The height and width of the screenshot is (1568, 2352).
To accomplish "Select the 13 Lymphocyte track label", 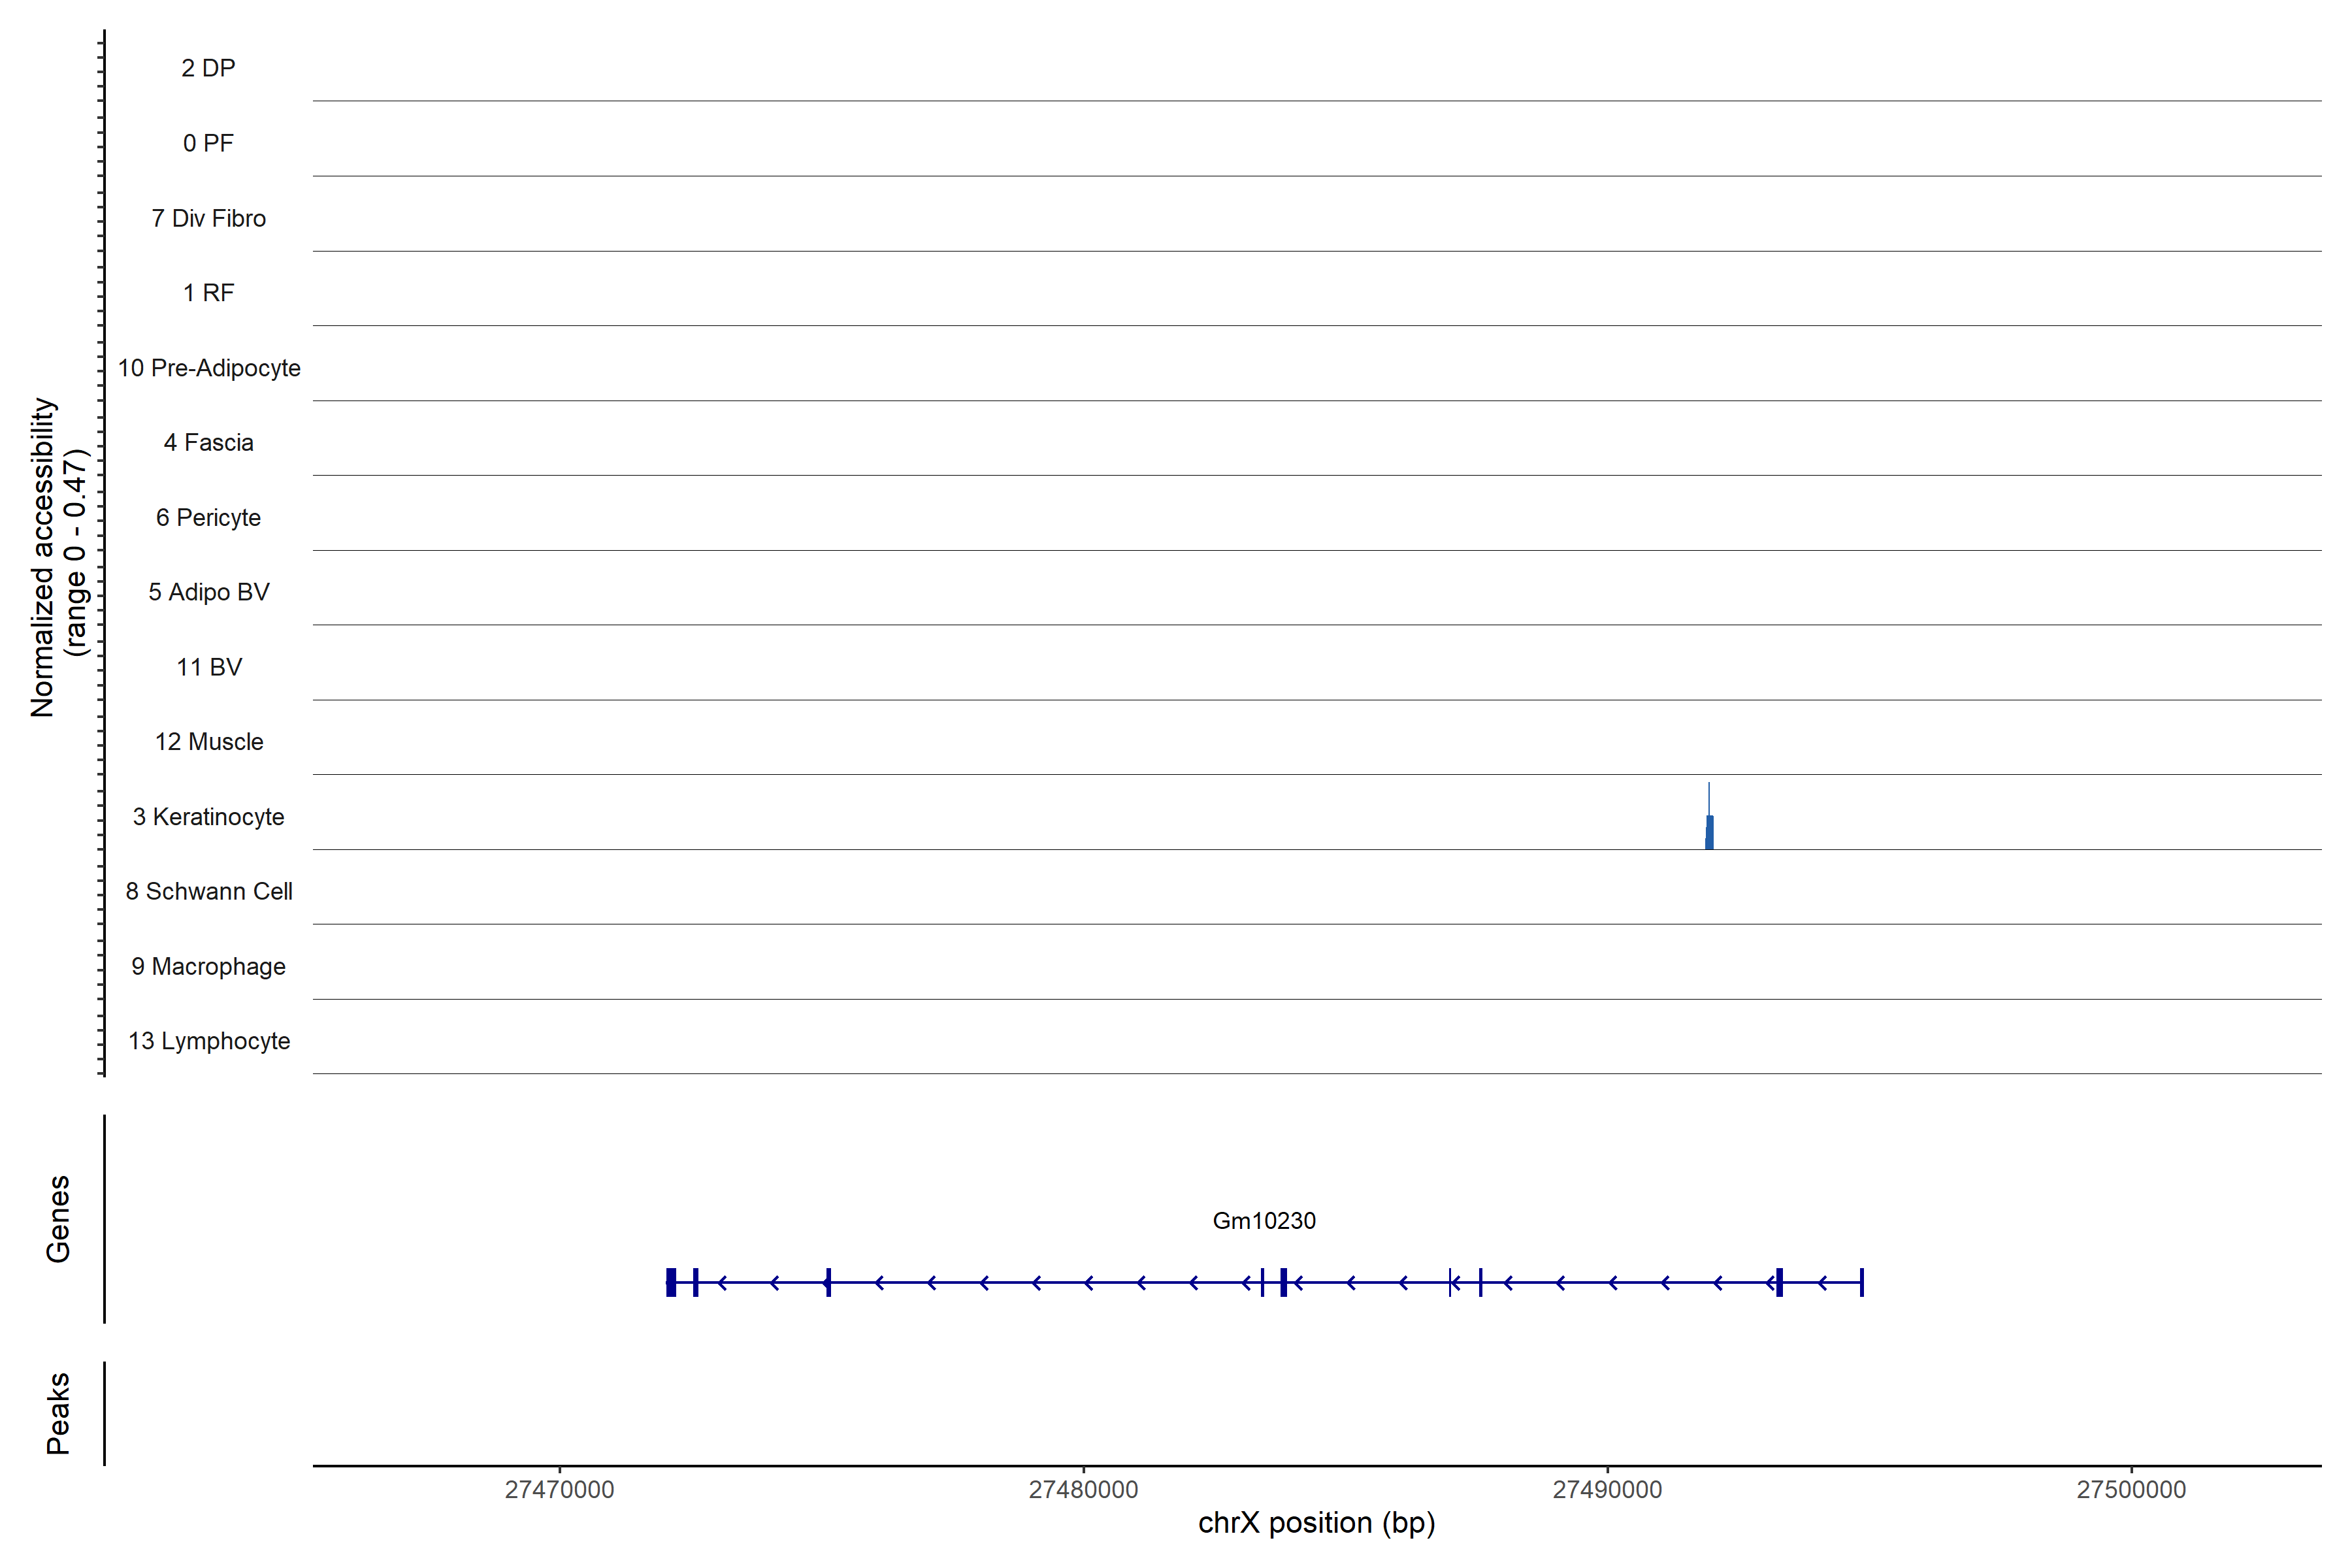I will click(208, 1041).
